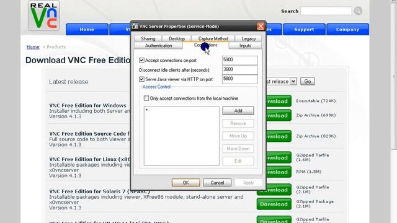Screen dimensions: 397x223
Task: Click the RealVNC logo
Action: tap(44, 15)
